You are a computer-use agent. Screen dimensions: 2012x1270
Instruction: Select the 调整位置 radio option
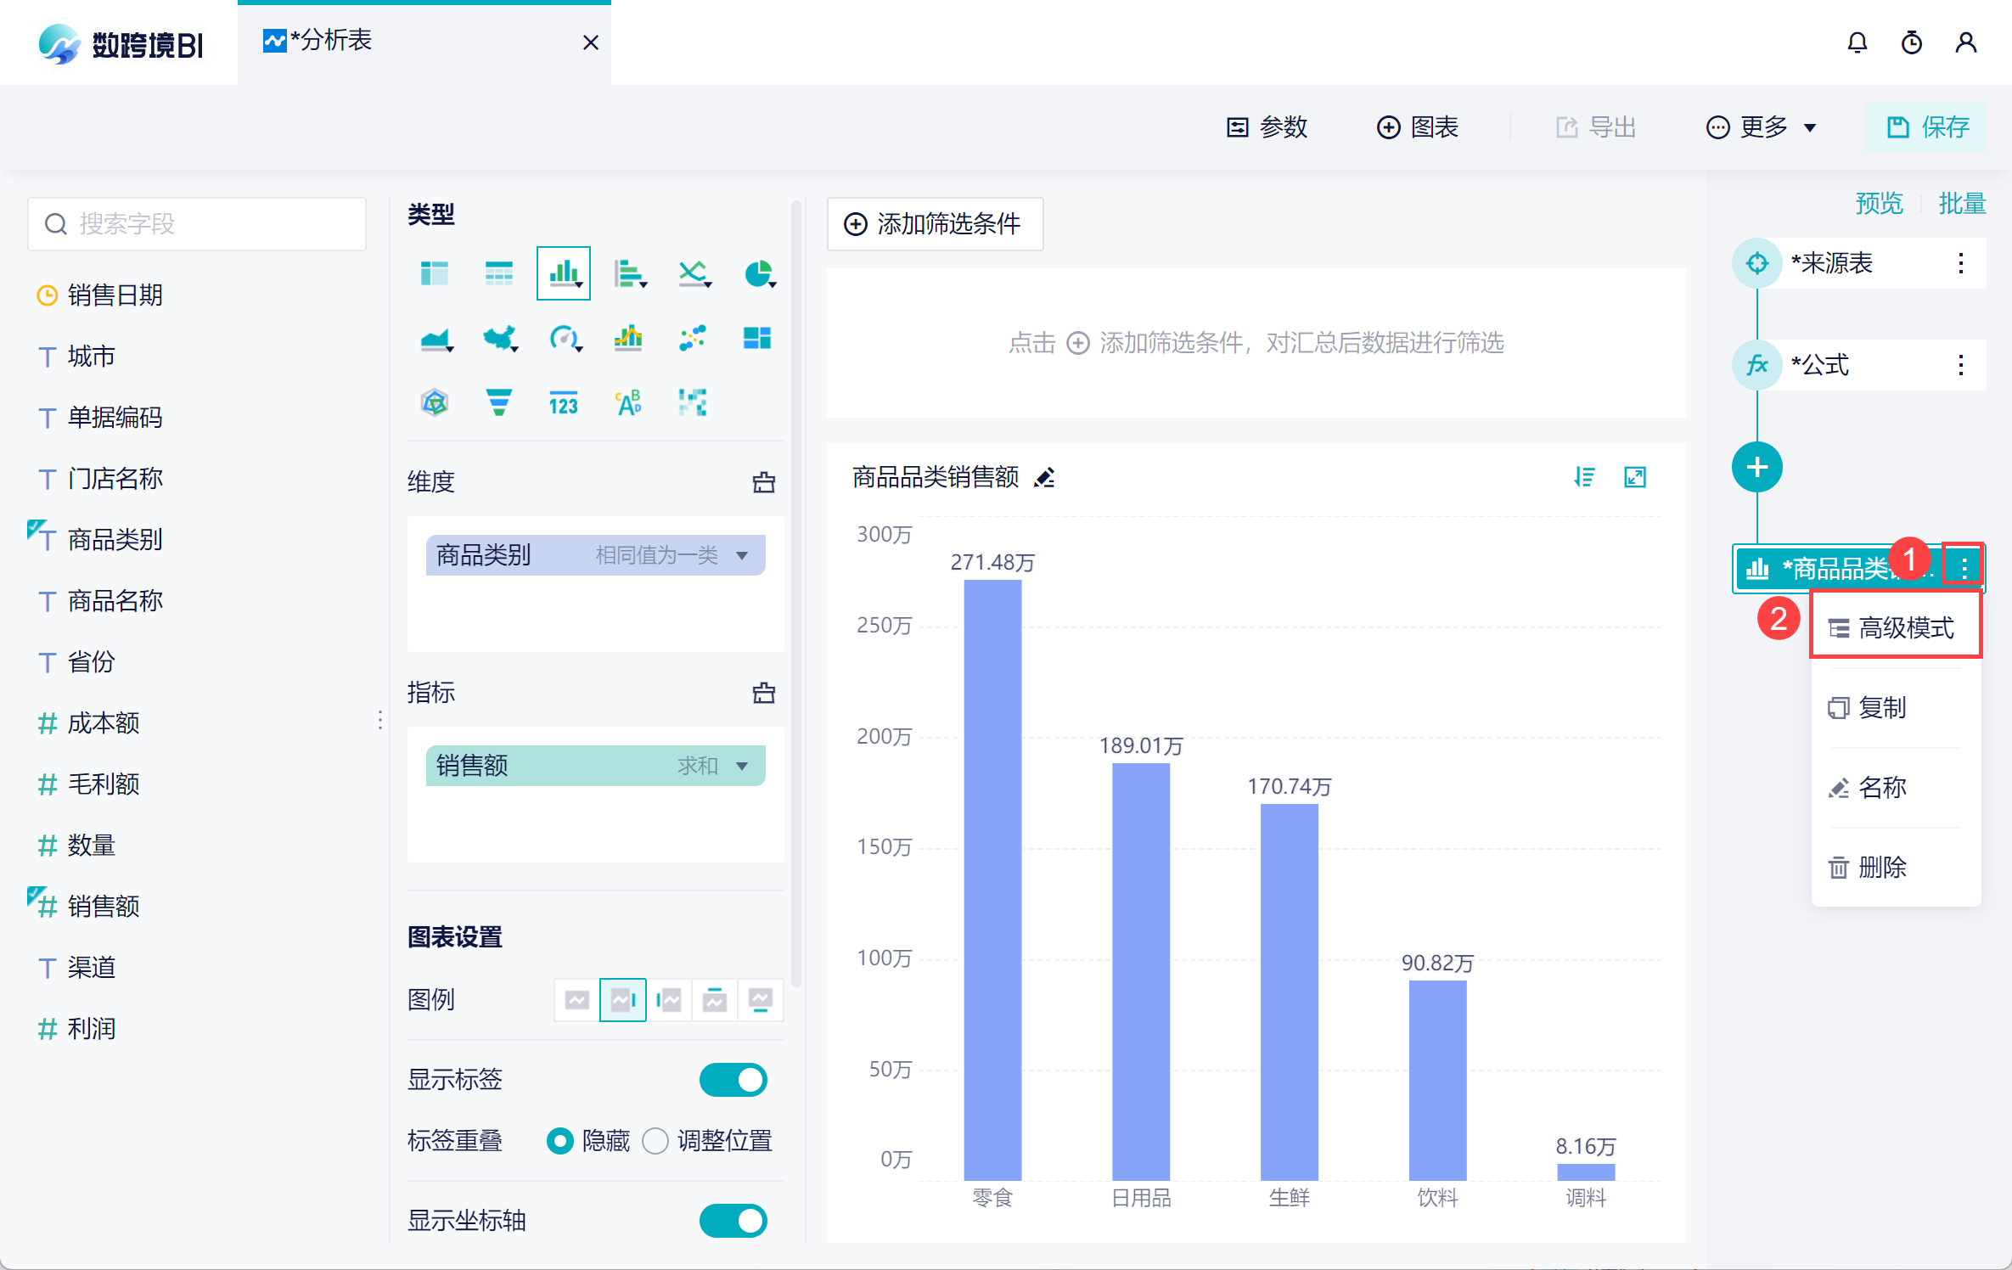tap(655, 1140)
